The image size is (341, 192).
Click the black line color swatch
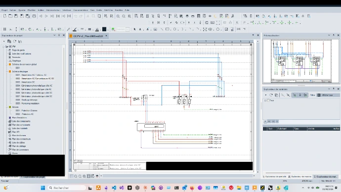104,29
